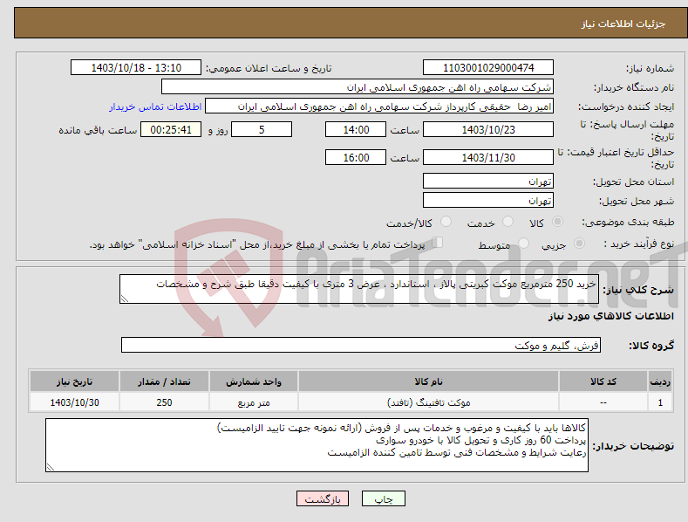Click the تاریخ نیاز column header
The width and height of the screenshot is (688, 522).
pyautogui.click(x=75, y=381)
